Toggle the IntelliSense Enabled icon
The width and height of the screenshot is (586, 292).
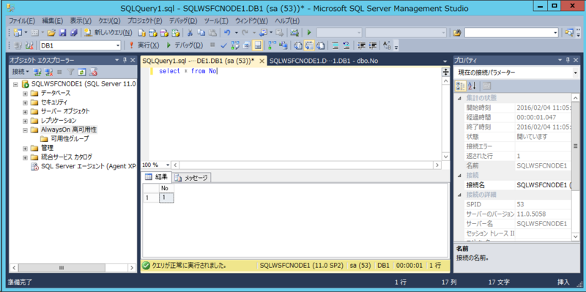point(257,45)
